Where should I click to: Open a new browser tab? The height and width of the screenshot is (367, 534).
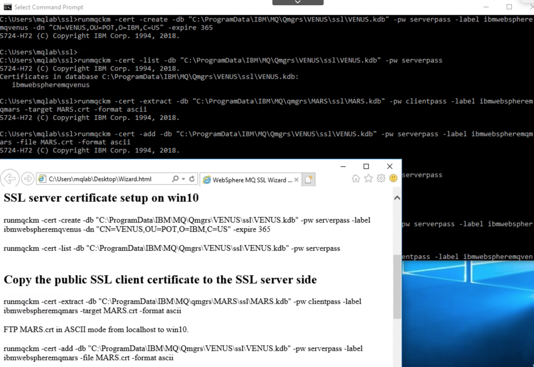(308, 180)
